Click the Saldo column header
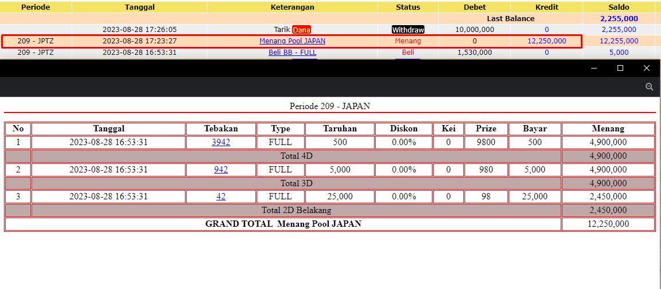The height and width of the screenshot is (289, 661). point(619,7)
